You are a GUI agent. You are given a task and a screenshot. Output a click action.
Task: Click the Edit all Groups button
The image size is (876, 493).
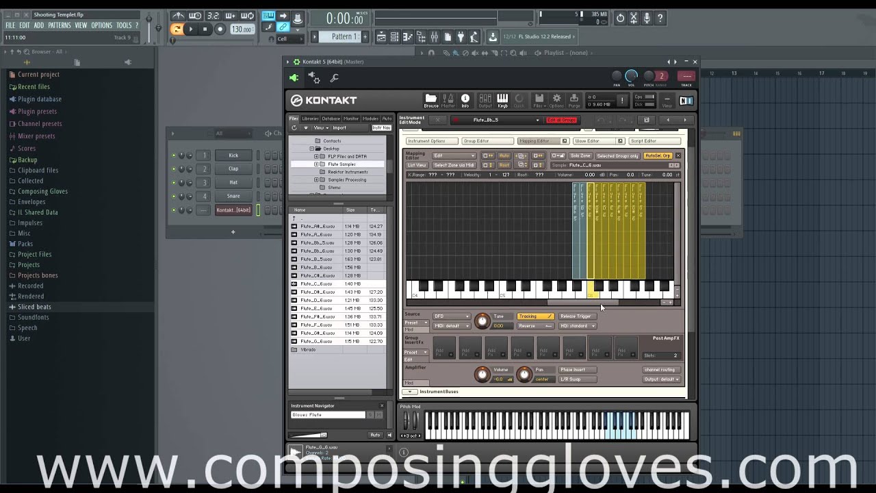561,120
